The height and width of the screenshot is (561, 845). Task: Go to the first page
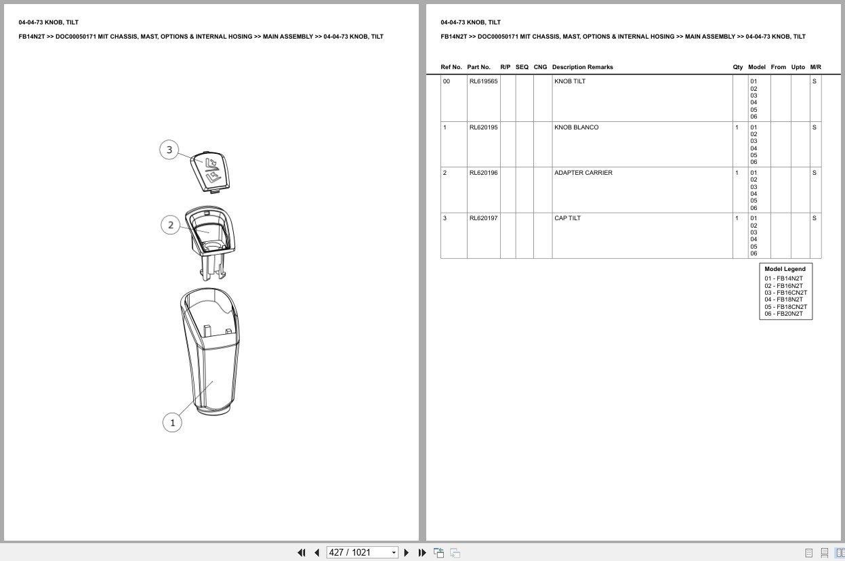302,553
